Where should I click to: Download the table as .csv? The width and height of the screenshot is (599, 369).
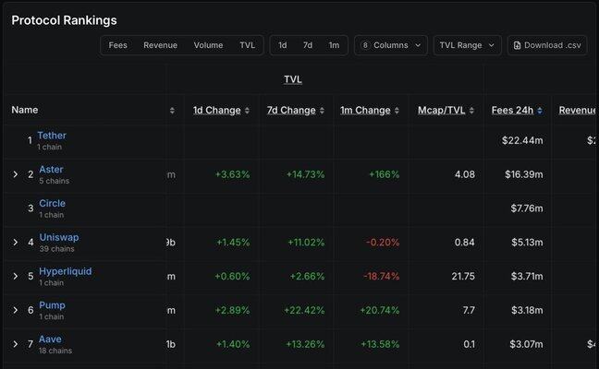point(547,45)
